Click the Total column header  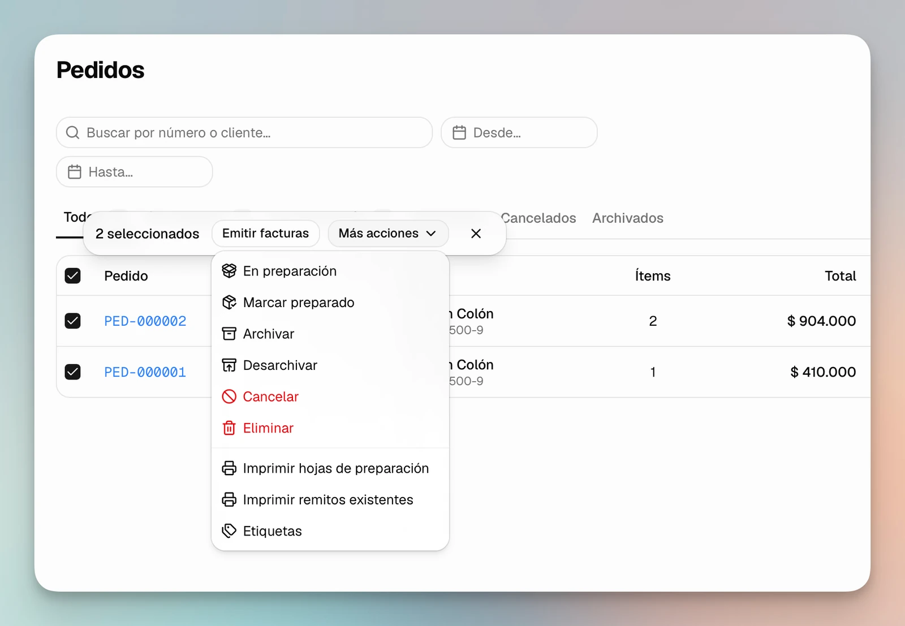tap(841, 276)
